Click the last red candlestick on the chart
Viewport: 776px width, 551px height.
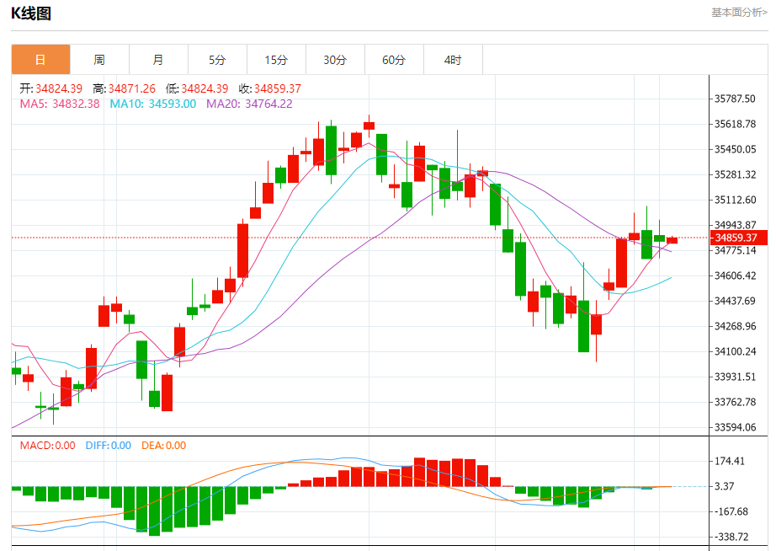click(x=672, y=240)
